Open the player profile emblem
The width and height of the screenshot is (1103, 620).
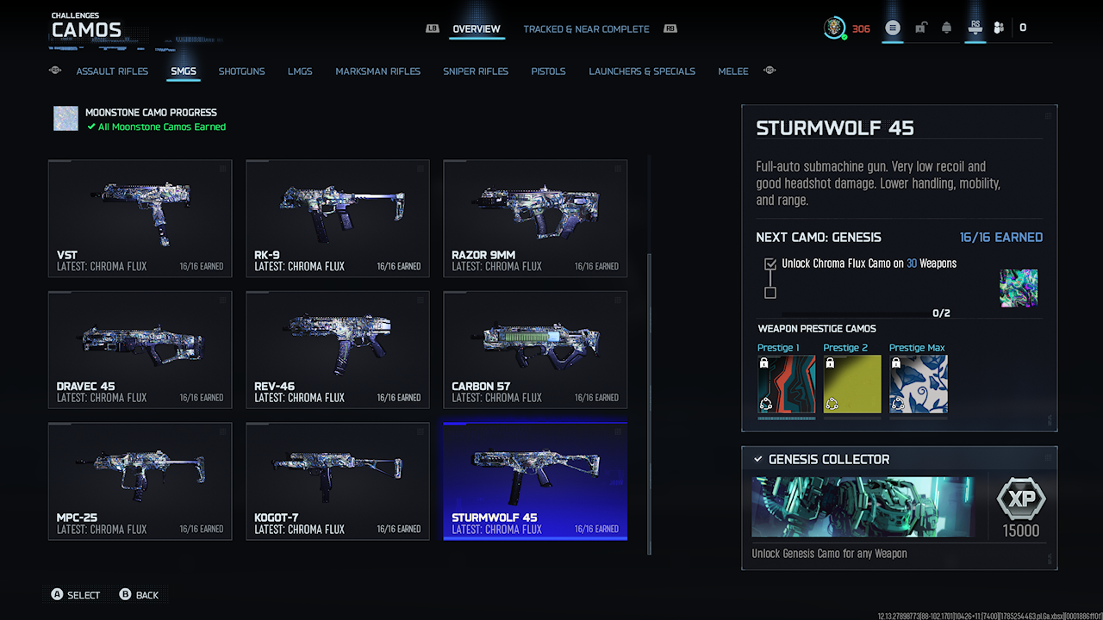[835, 28]
